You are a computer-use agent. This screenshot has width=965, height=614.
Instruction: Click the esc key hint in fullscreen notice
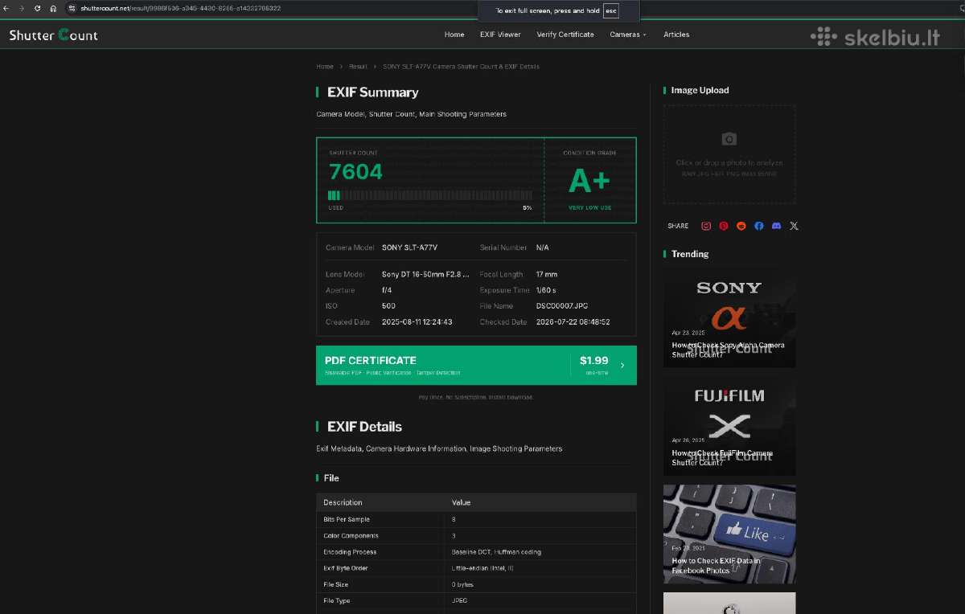(x=611, y=11)
